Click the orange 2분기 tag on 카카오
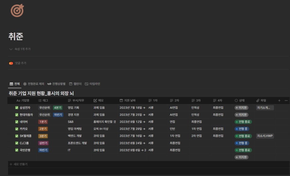 43,129
